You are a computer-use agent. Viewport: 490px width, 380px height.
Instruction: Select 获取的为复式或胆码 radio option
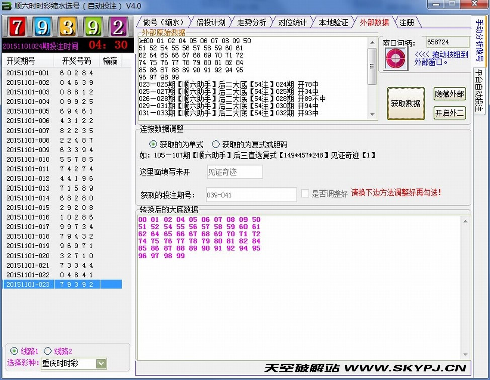coord(216,144)
